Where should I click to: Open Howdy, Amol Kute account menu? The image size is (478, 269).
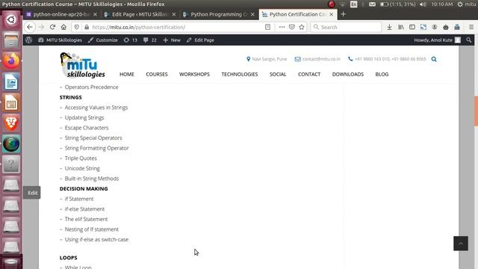pyautogui.click(x=437, y=40)
